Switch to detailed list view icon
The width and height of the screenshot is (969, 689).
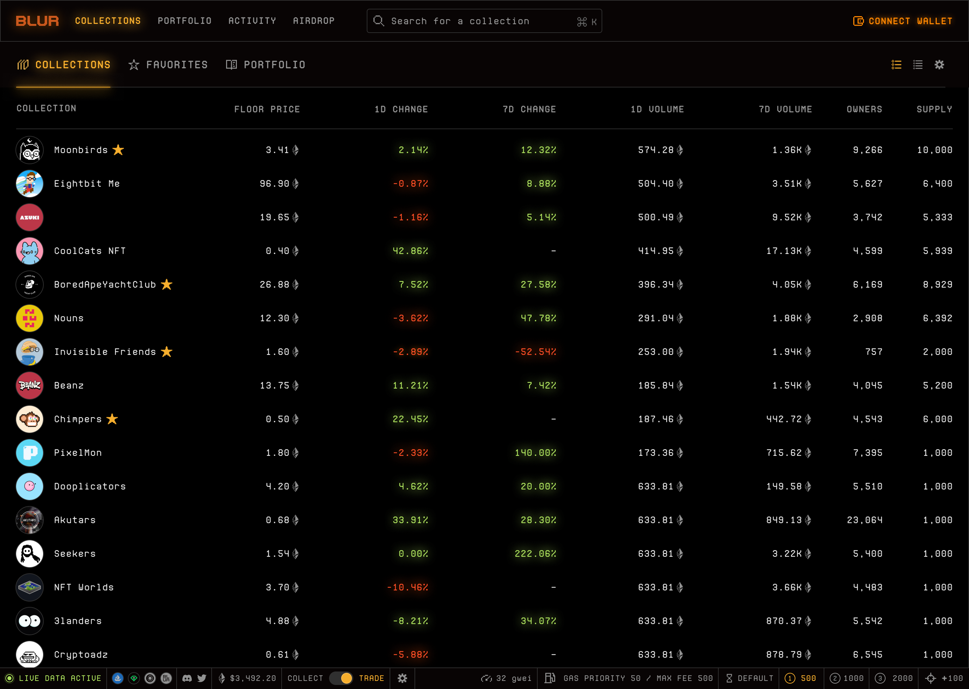(896, 65)
